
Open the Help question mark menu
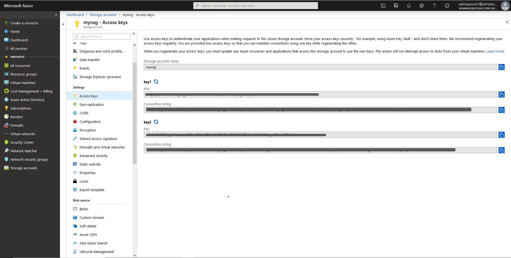pyautogui.click(x=434, y=6)
